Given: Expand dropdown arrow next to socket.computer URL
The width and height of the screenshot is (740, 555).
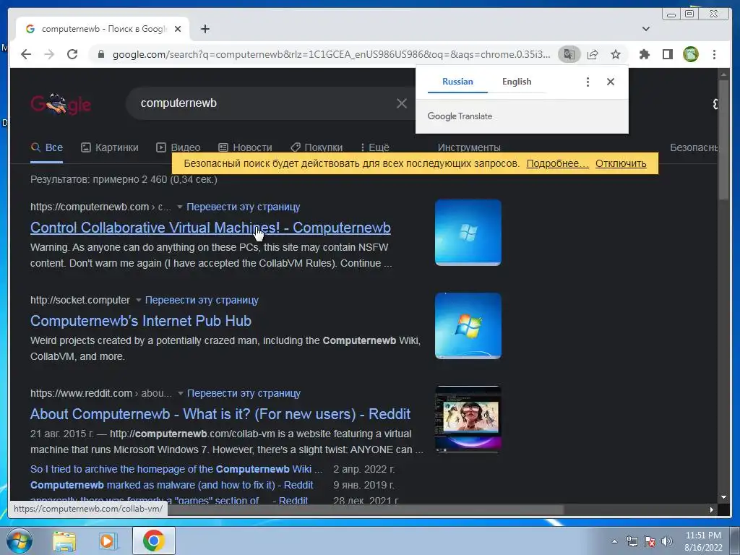Looking at the screenshot, I should 138,301.
